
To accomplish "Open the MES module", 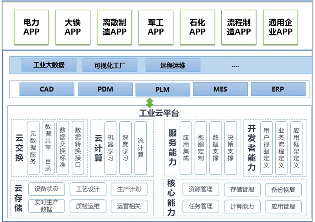I will 220,89.
